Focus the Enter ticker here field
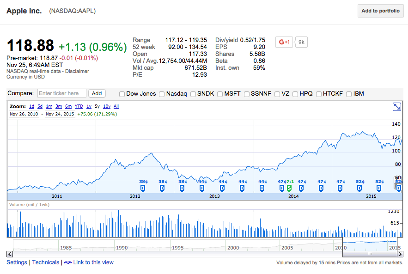The height and width of the screenshot is (274, 408). pos(61,93)
